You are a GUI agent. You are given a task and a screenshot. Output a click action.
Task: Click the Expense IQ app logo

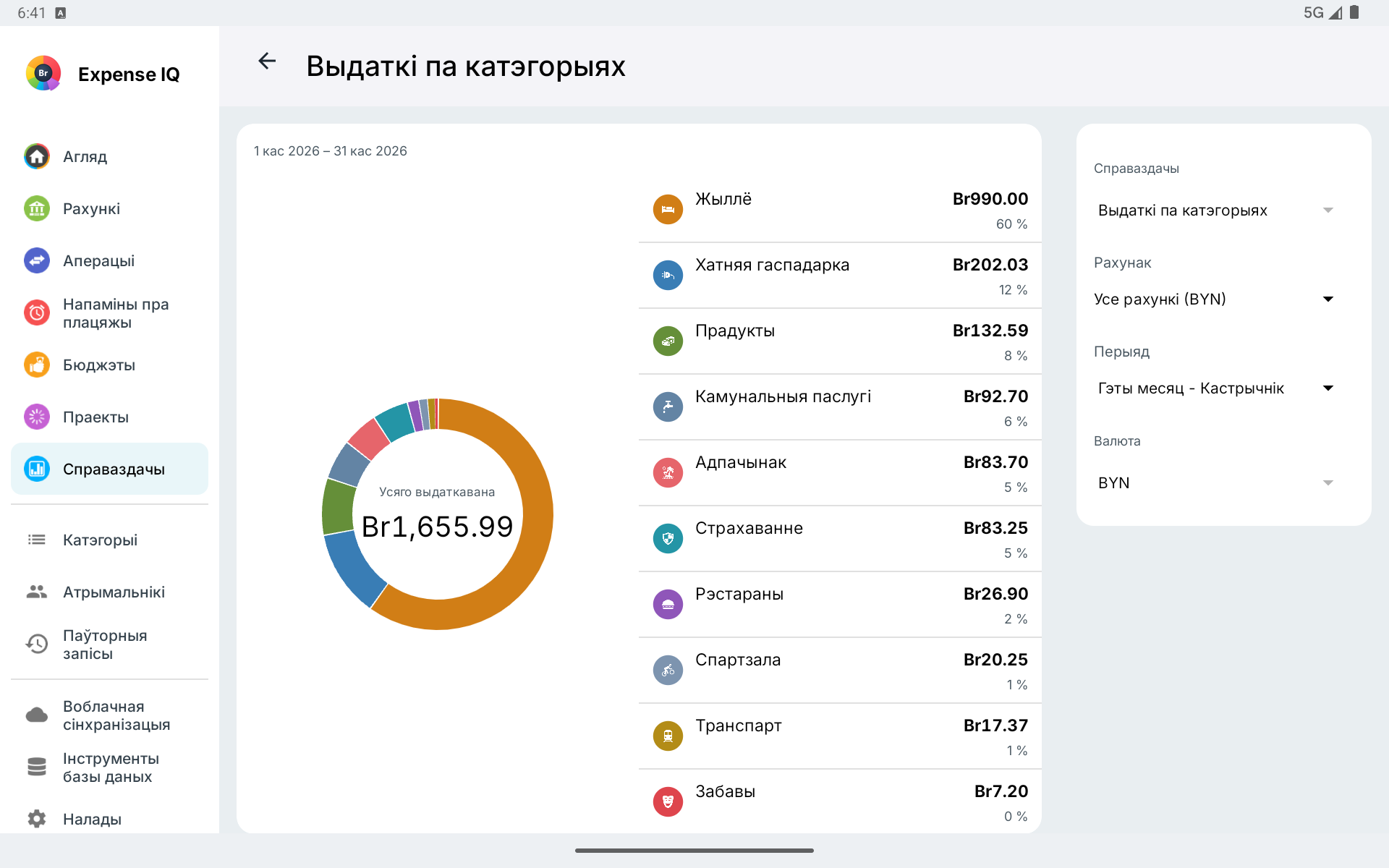pos(43,73)
